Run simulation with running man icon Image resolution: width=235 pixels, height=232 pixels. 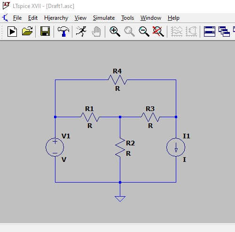81,32
